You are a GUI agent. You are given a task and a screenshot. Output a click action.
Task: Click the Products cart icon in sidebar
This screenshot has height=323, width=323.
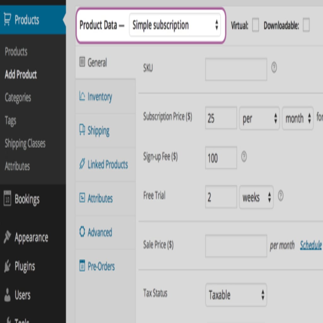[8, 20]
